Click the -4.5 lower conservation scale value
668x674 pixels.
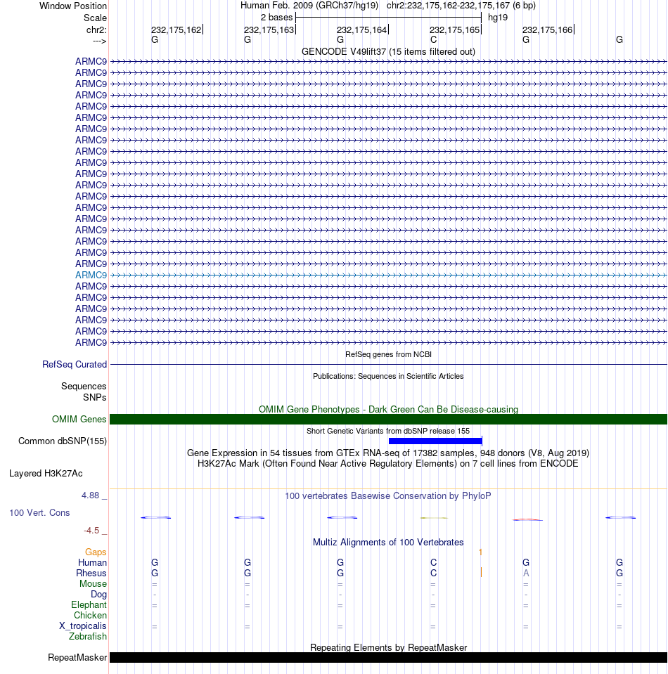click(91, 531)
